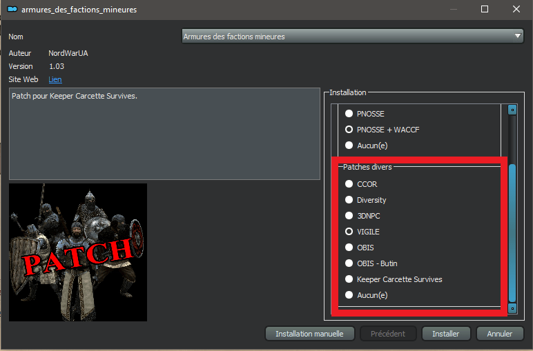Image resolution: width=533 pixels, height=351 pixels.
Task: Click the scroll down arrow in Installation panel
Action: (x=512, y=308)
